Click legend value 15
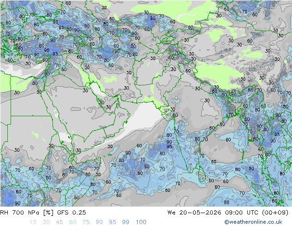Viewport: 292px width, 226px height. click(33, 222)
